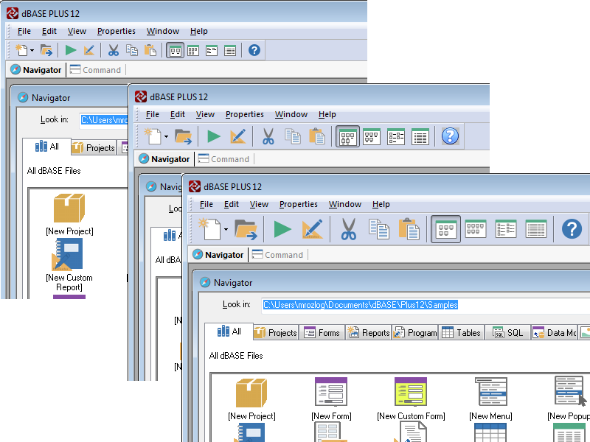The image size is (590, 442).
Task: Click New file icon in back window toolbar
Action: (x=21, y=50)
